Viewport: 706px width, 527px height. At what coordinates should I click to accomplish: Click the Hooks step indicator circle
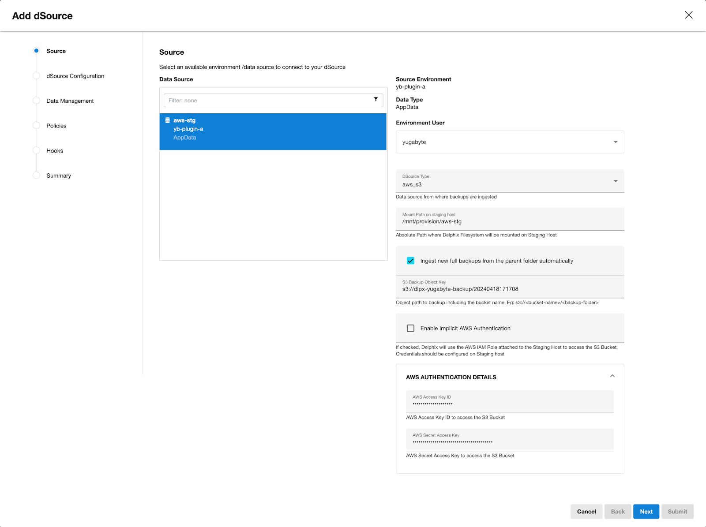pos(36,150)
